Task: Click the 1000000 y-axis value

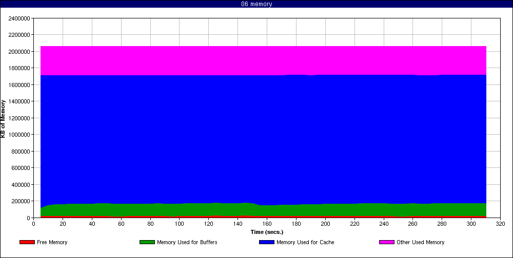Action: point(19,135)
